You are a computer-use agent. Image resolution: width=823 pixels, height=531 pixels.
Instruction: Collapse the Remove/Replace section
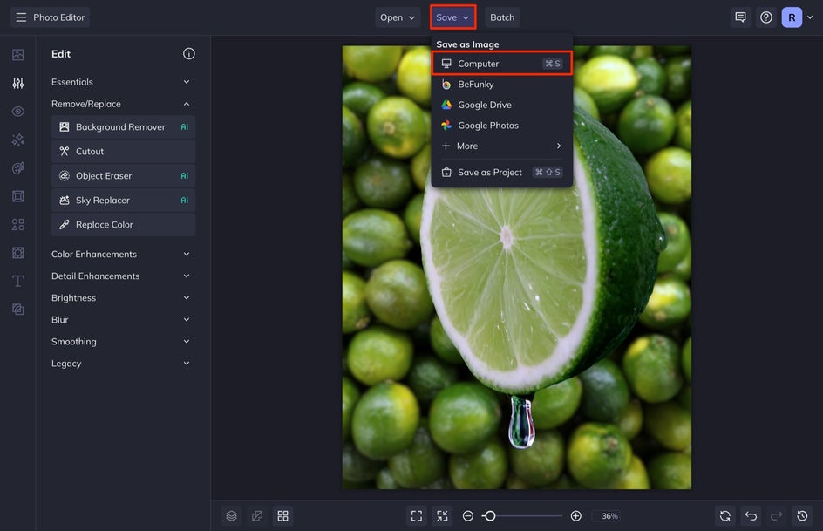120,104
